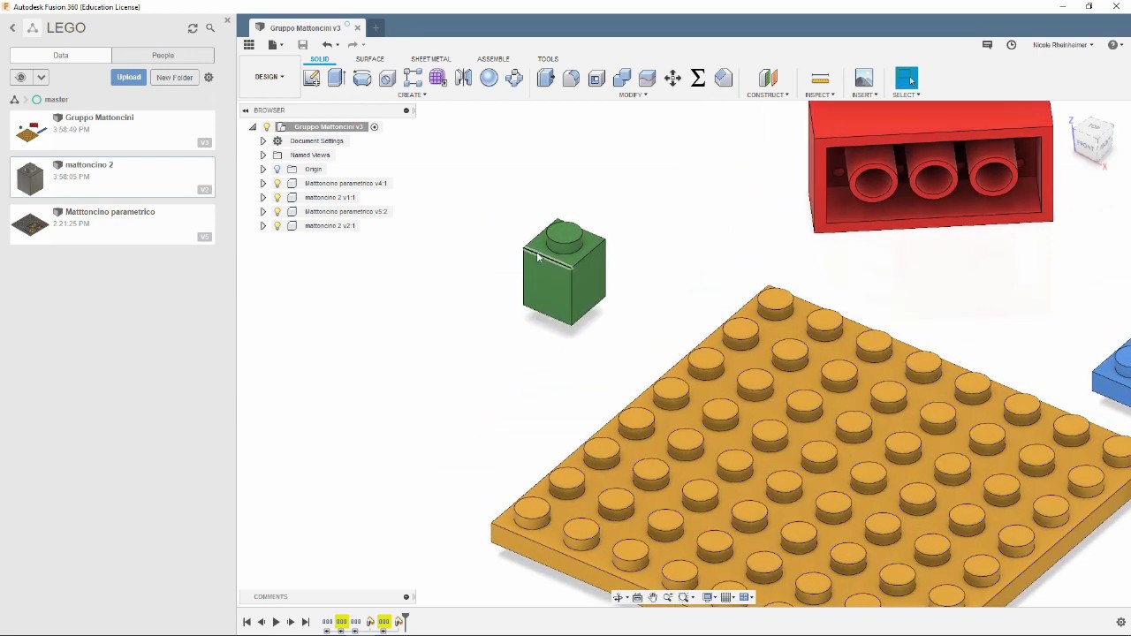
Task: Select the Offset Face tool icon
Action: coord(647,78)
